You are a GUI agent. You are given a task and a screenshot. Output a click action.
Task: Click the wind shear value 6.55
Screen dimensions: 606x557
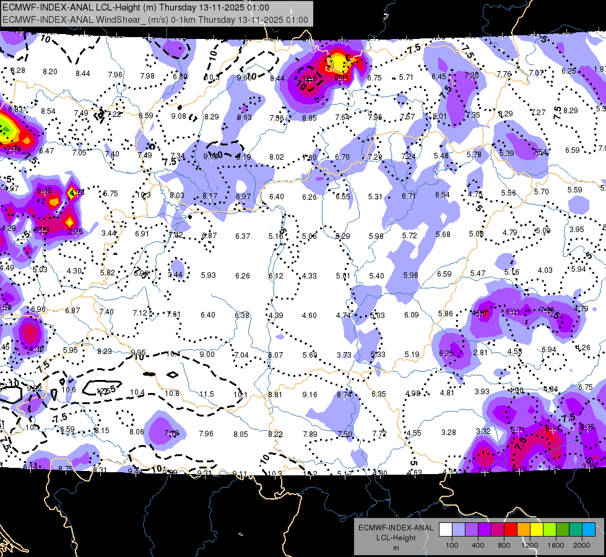click(342, 197)
